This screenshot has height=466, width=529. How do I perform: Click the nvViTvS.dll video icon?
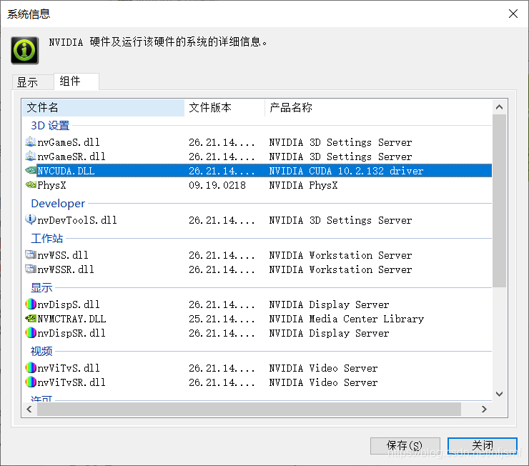point(31,368)
